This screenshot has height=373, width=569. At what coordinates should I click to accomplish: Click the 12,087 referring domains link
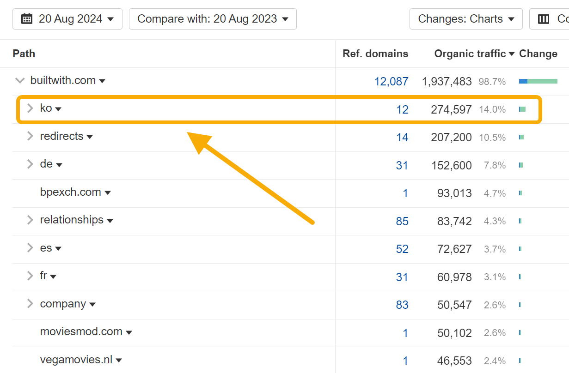392,81
